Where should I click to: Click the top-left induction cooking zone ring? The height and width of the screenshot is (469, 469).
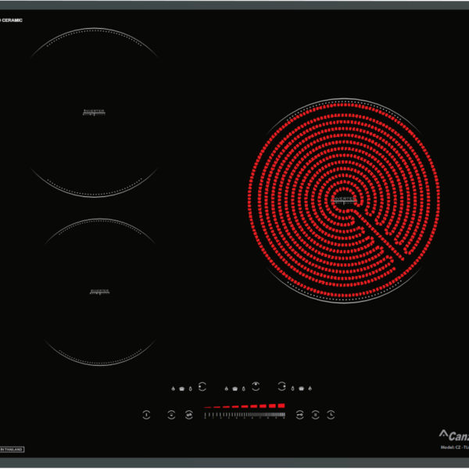[x=94, y=113]
